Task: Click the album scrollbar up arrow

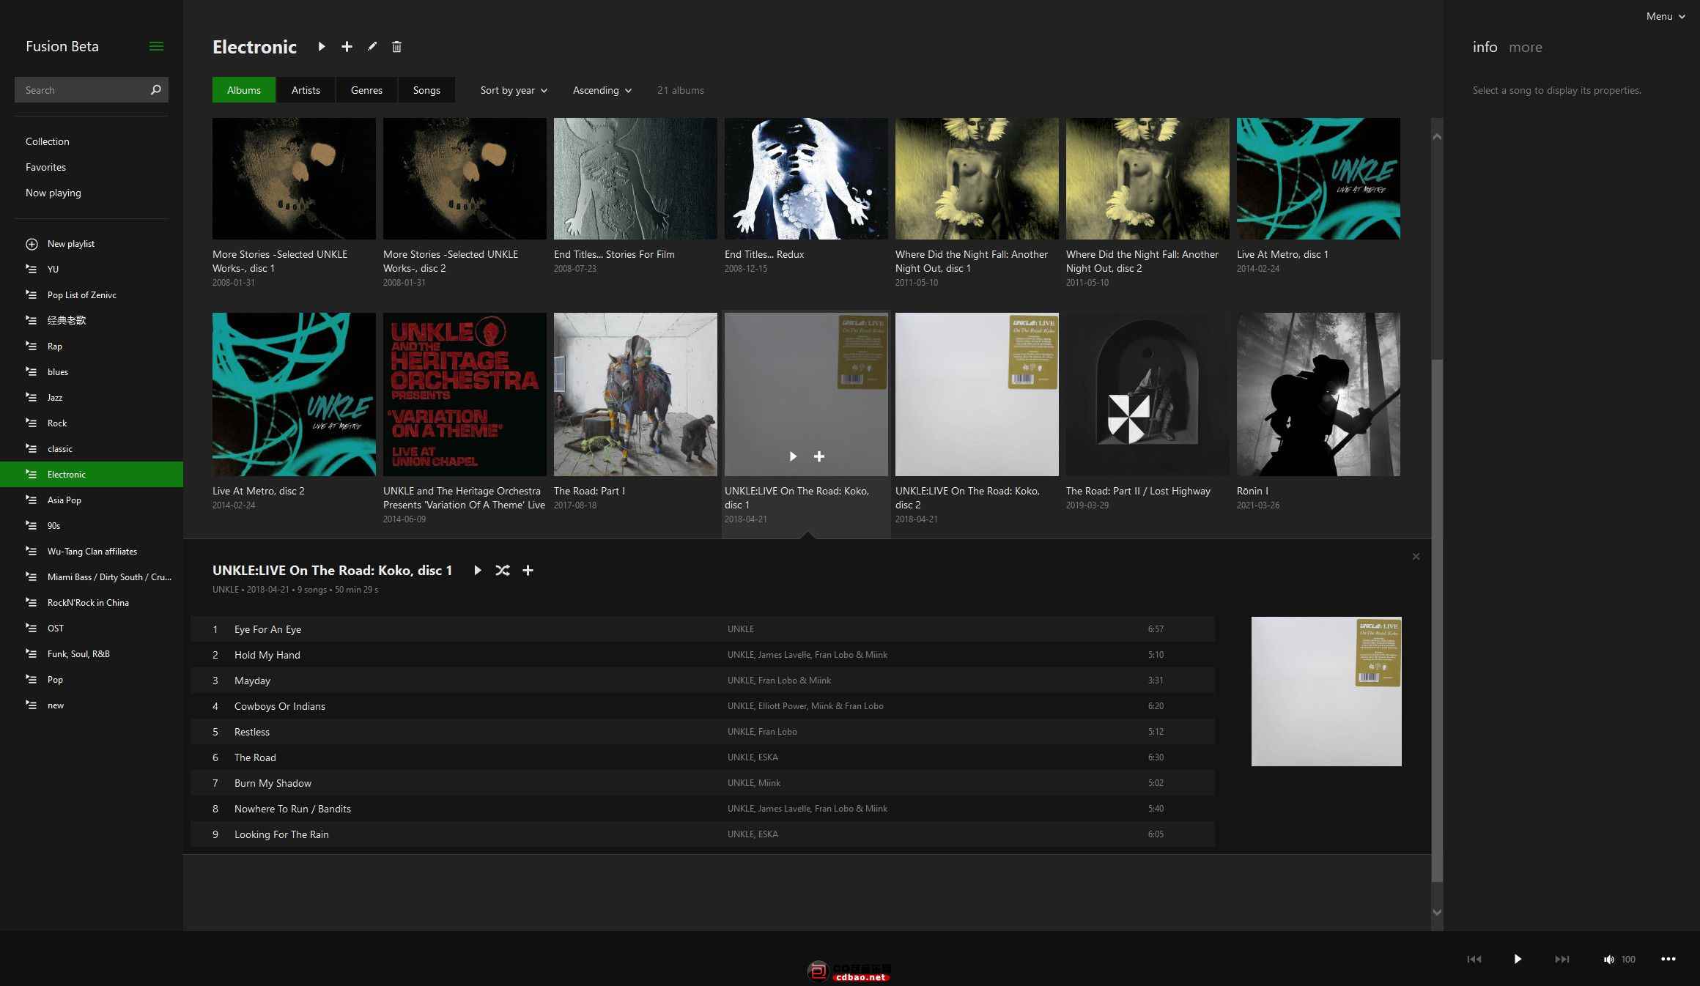Action: [x=1437, y=137]
